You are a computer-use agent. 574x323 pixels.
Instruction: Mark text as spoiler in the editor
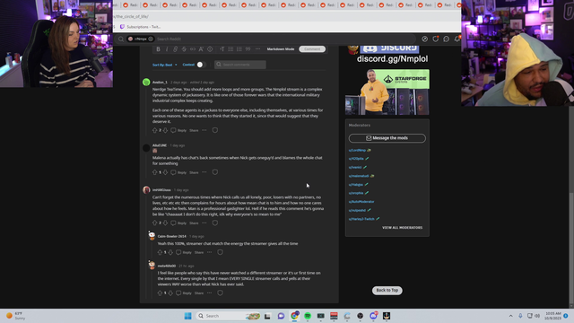point(210,49)
